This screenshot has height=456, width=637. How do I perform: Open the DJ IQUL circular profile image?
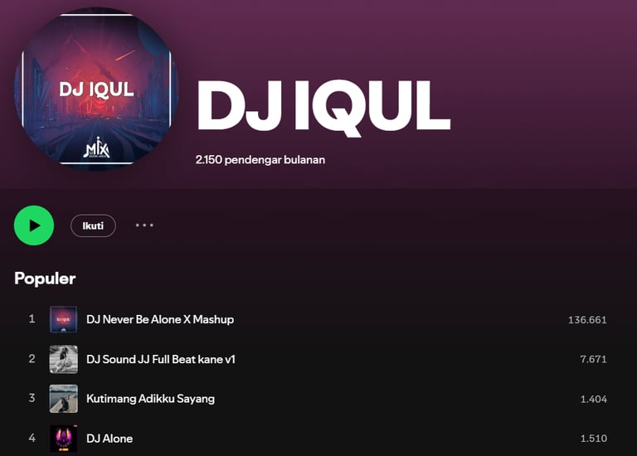(x=96, y=89)
